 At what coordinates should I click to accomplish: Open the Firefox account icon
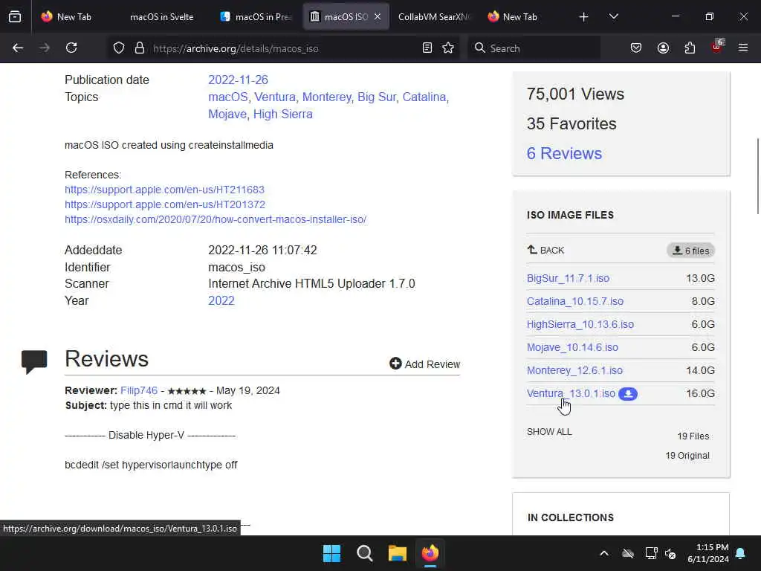(663, 48)
